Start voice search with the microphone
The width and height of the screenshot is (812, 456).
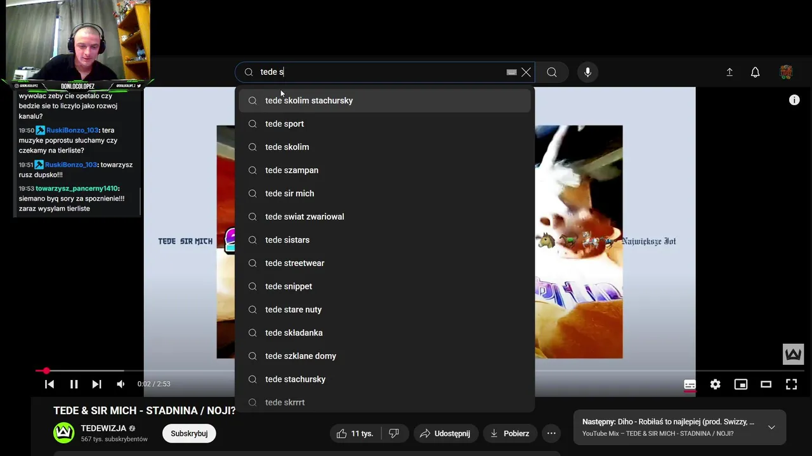(587, 72)
